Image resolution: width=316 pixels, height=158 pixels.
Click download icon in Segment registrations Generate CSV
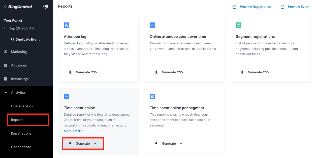pos(242,72)
